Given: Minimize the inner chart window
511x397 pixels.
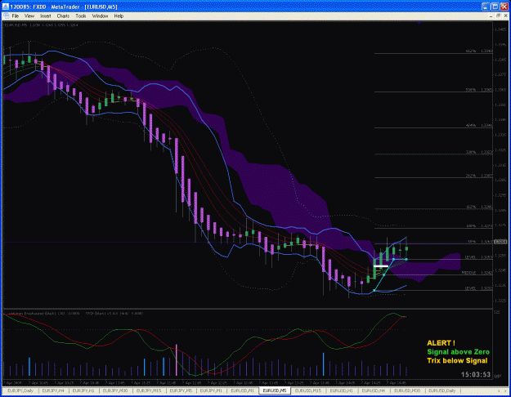Looking at the screenshot, I should (491, 16).
